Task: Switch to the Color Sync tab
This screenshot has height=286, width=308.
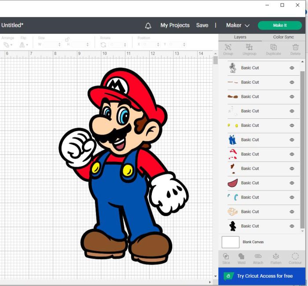Action: (x=283, y=37)
